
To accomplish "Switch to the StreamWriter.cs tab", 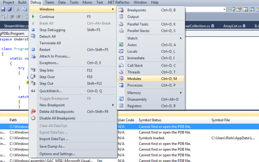I will point(16,26).
